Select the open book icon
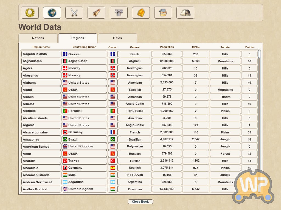Image resolution: width=281 pixels, height=210 pixels. click(x=185, y=13)
